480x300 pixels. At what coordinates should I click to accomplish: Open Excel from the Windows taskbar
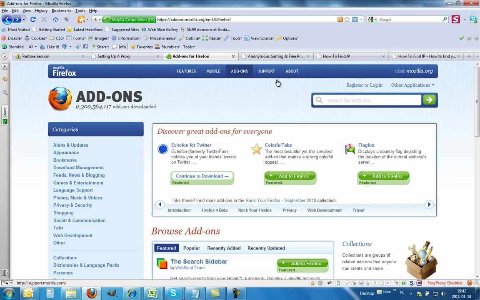coord(152,293)
